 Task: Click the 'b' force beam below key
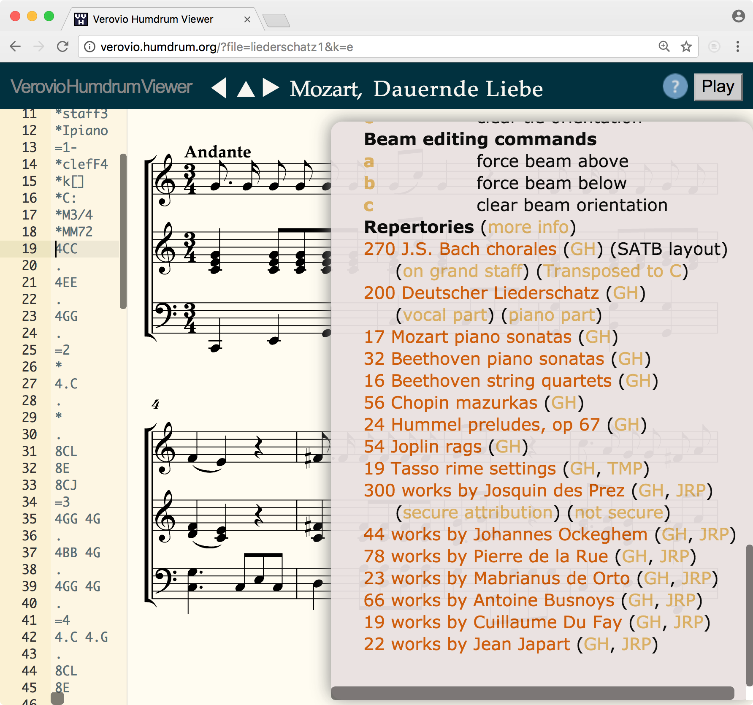point(369,183)
